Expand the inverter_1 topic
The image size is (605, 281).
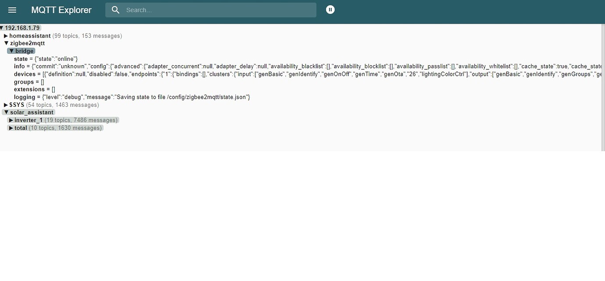click(x=11, y=120)
